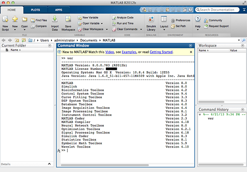
Task: Open the Current Folder panel actions menu
Action: pos(50,46)
